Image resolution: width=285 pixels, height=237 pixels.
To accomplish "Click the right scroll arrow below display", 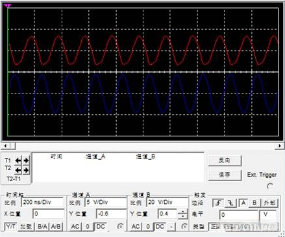I will [x=280, y=145].
